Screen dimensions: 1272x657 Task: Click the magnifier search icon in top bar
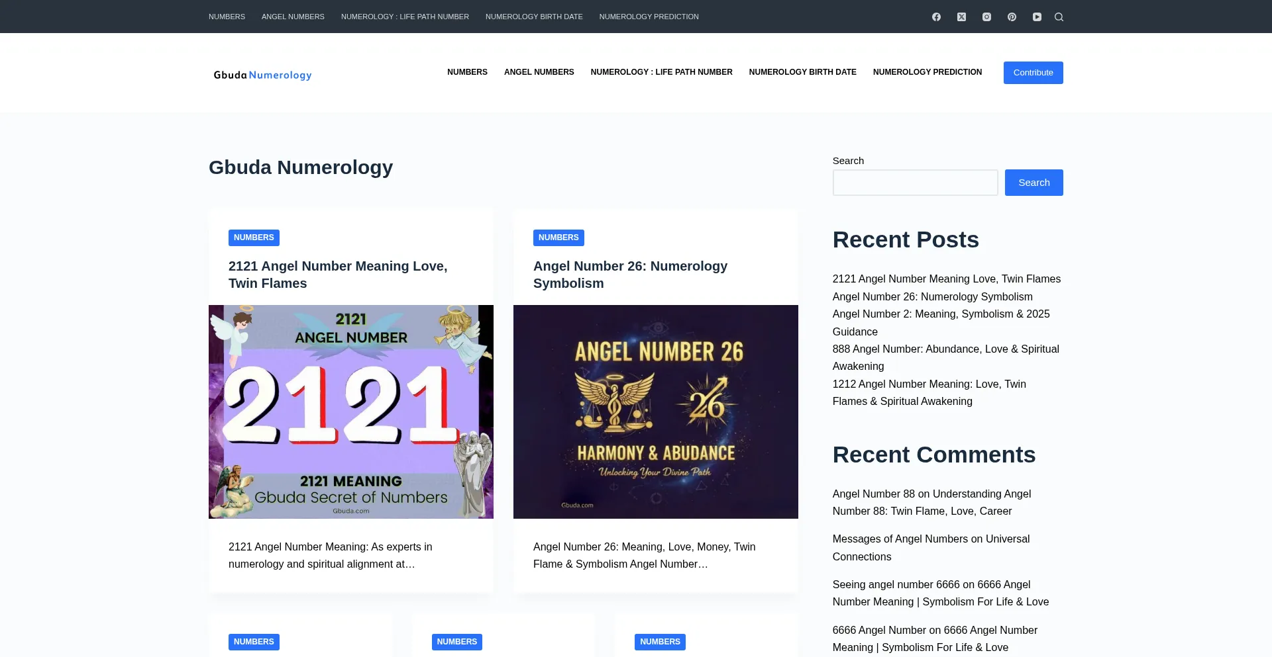(1059, 17)
